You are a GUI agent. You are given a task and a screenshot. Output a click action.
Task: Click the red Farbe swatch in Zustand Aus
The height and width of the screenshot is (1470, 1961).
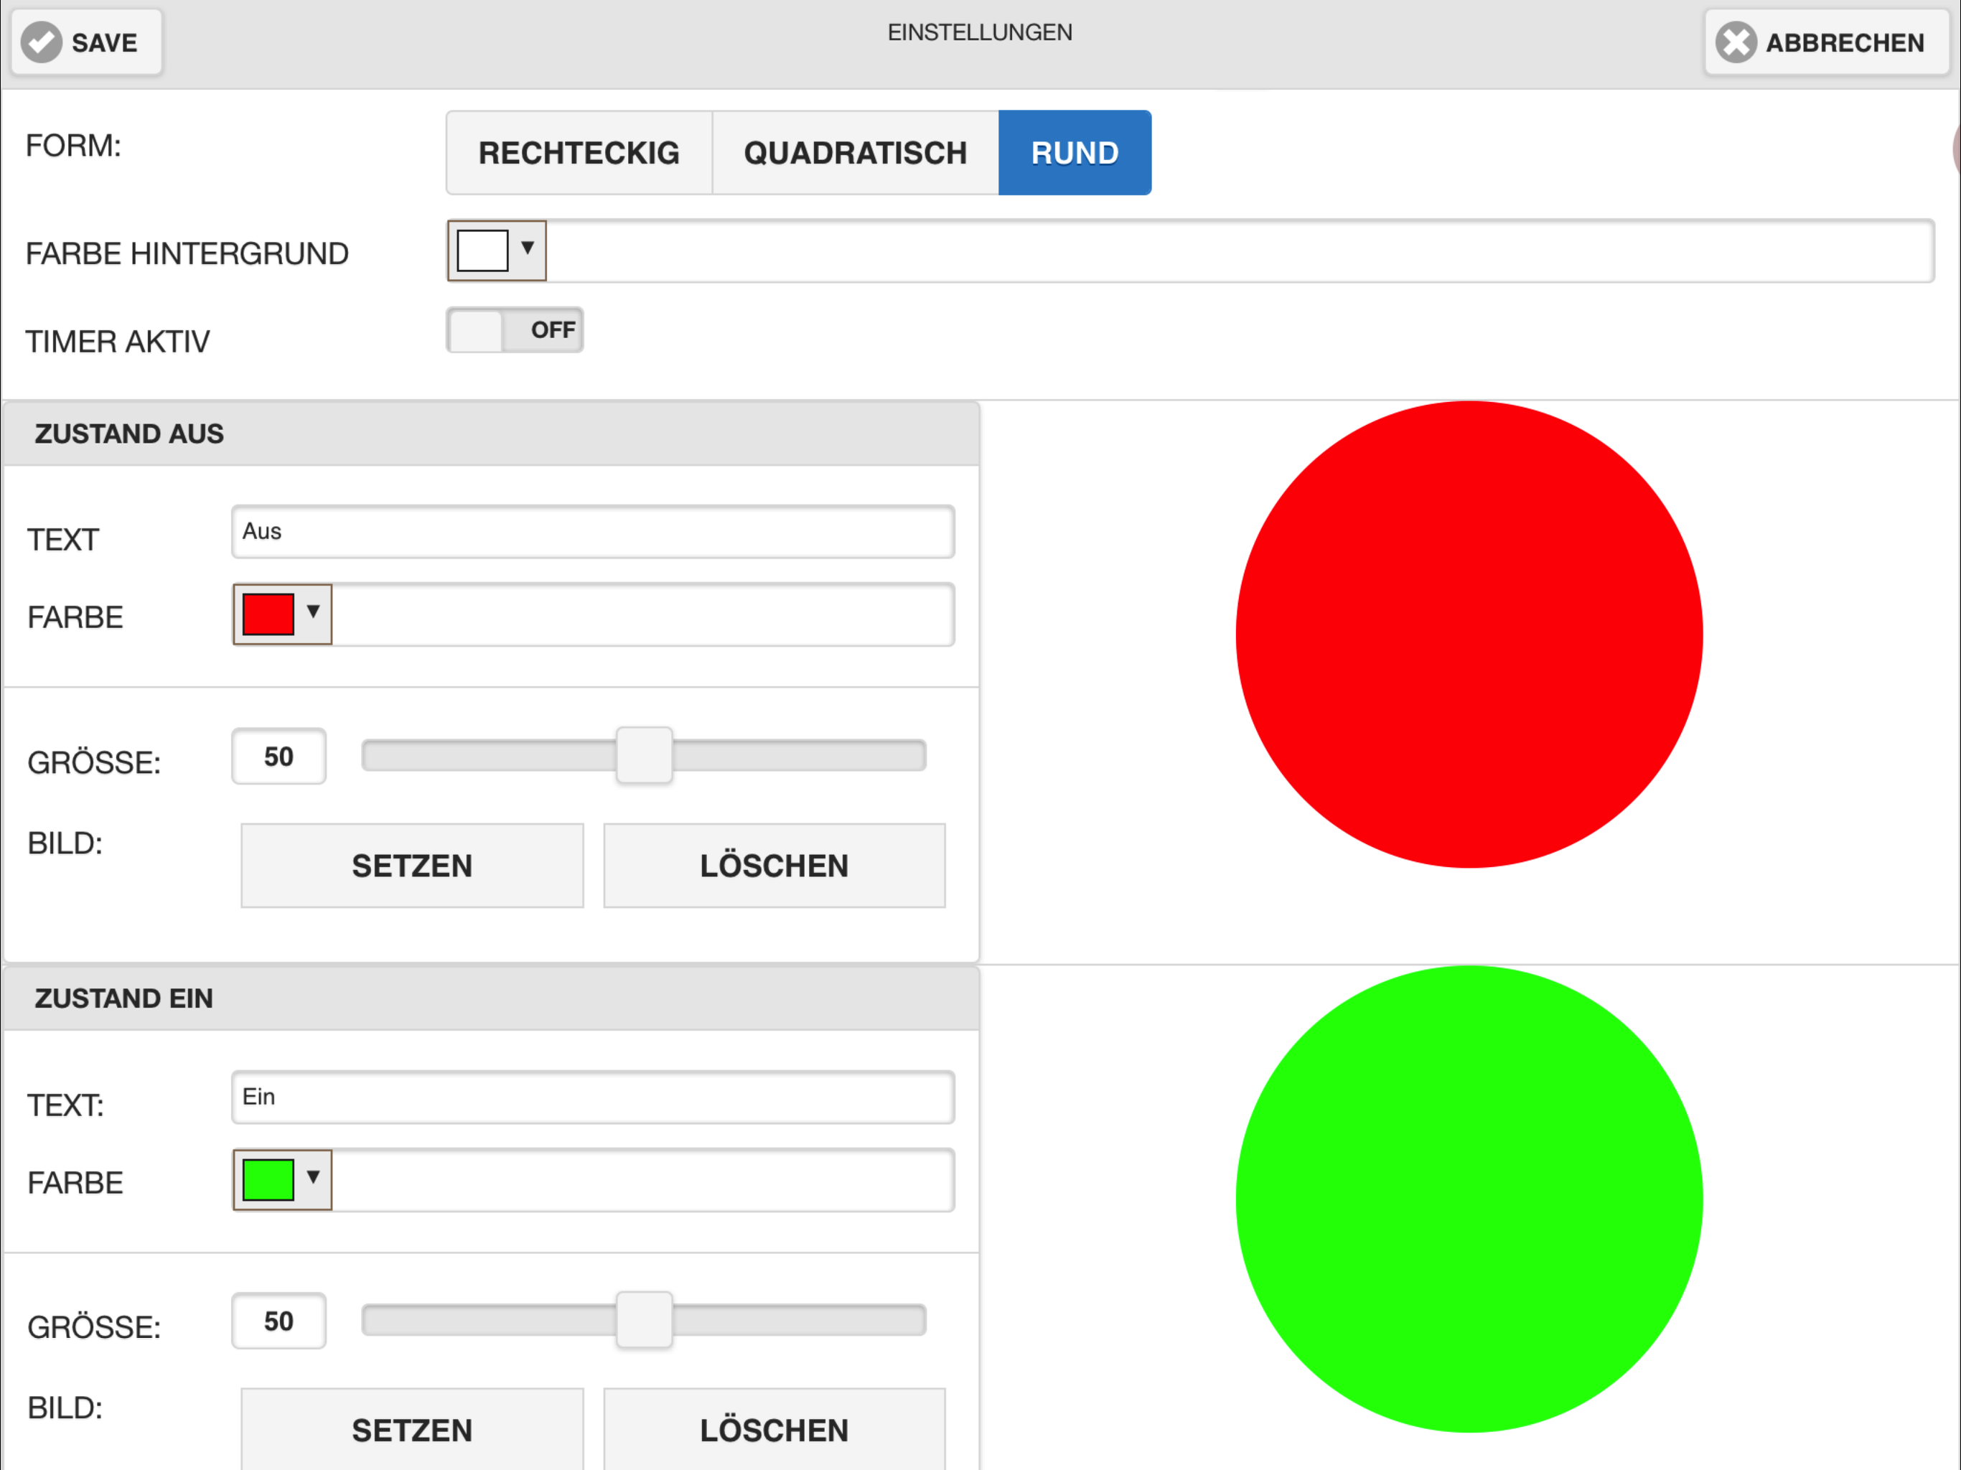coord(268,614)
